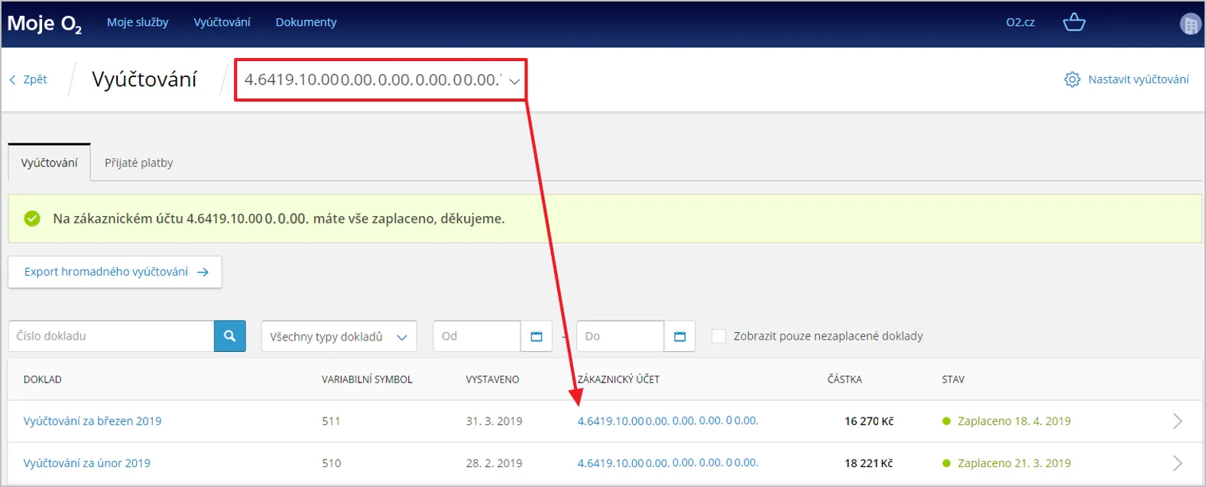Expand the únor 2019 row chevron
Screen dimensions: 1206x487
pyautogui.click(x=1177, y=463)
